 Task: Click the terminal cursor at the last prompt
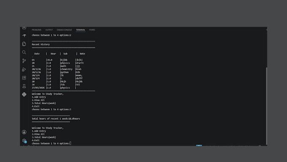[70, 143]
